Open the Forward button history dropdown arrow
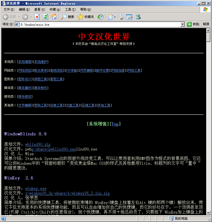The width and height of the screenshot is (212, 222). (31, 17)
